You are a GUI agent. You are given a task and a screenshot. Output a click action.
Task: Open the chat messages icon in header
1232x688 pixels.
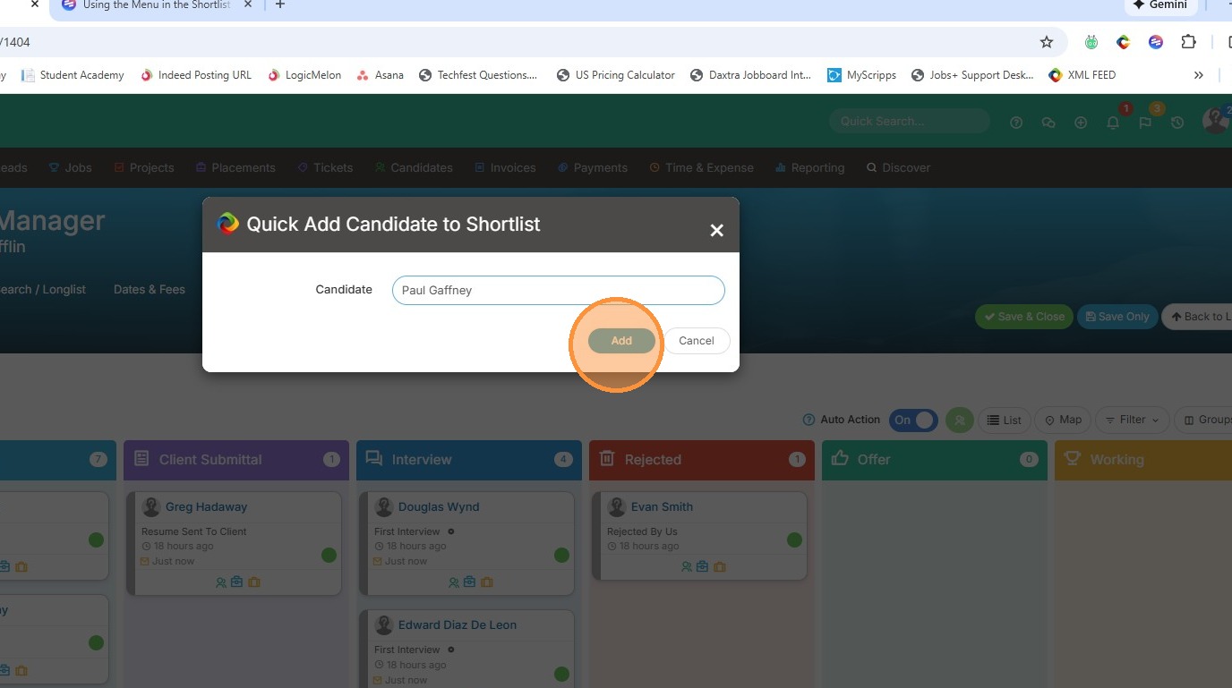click(x=1048, y=123)
